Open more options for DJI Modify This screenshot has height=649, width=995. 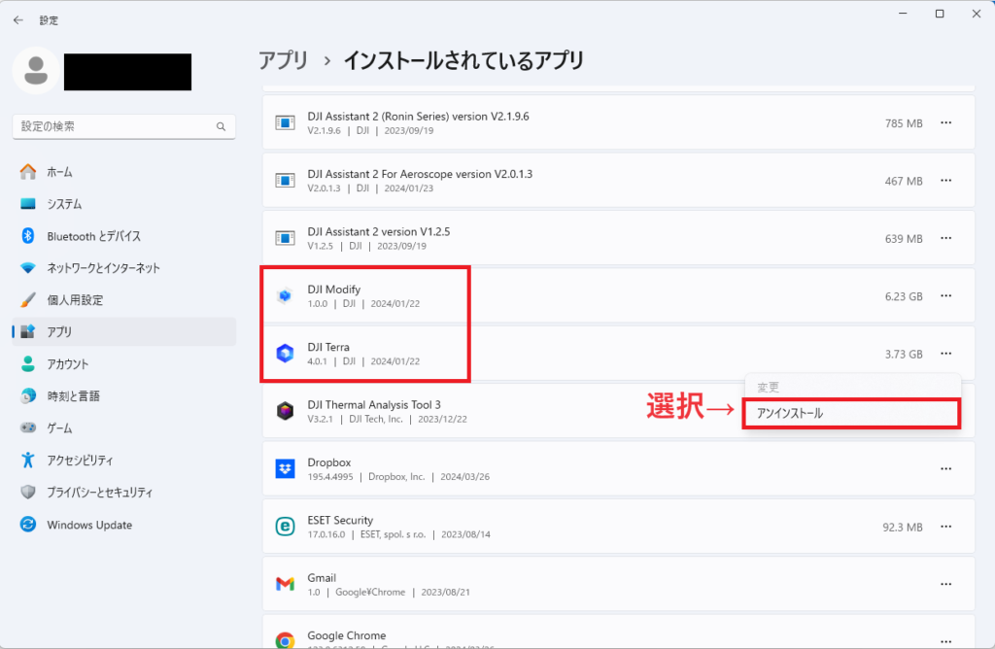[x=946, y=295]
